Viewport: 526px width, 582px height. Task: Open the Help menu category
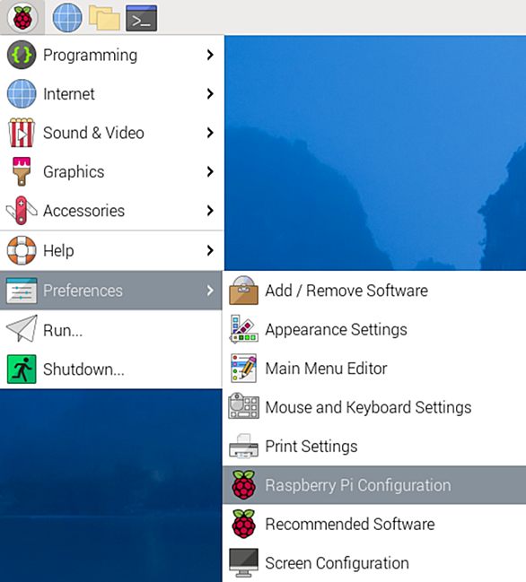[111, 250]
